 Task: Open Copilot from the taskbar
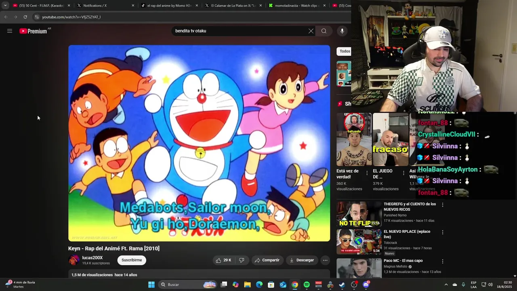point(235,285)
